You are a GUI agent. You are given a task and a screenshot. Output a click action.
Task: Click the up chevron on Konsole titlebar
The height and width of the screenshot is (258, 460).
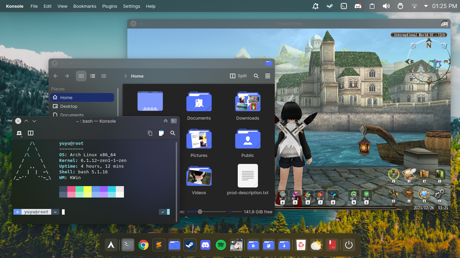26,121
